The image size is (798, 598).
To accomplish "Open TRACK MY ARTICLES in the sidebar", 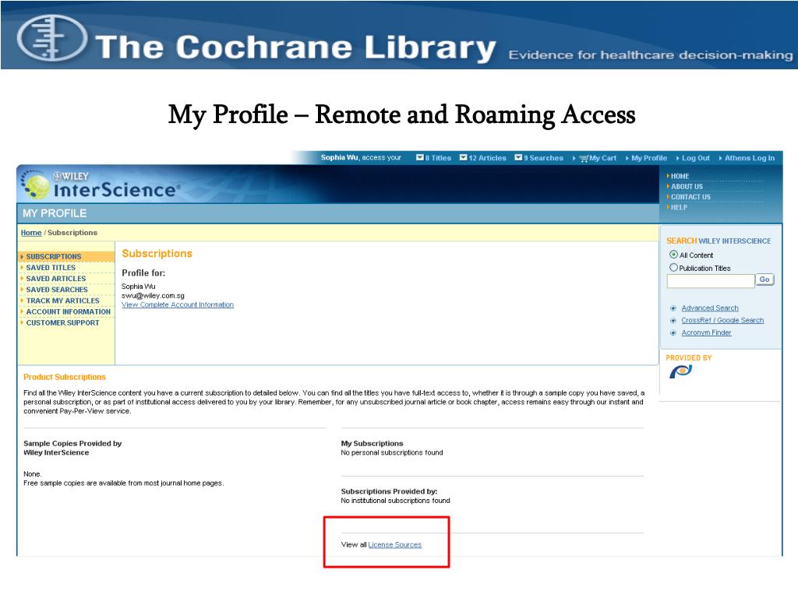I will coord(62,301).
